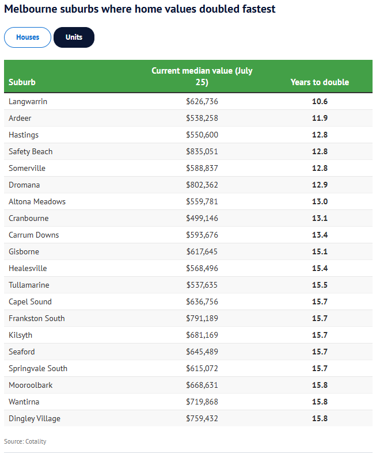The width and height of the screenshot is (376, 458).
Task: Click the Ardeer suburb name
Action: tap(20, 118)
